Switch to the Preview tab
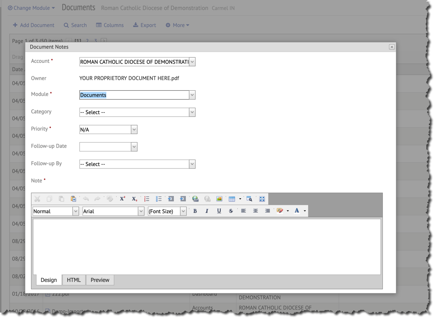Viewport: 434px width, 318px height. click(x=100, y=280)
